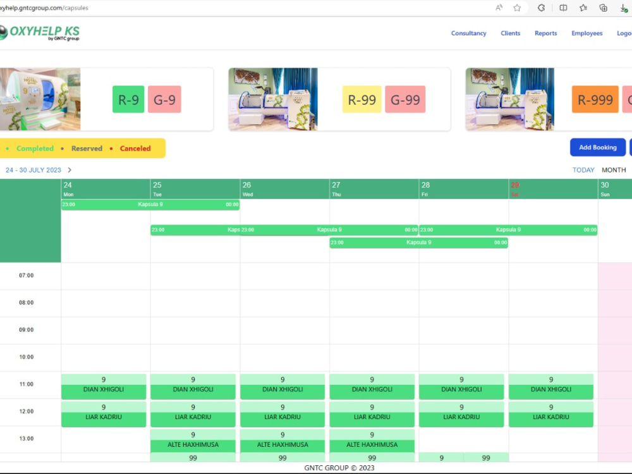Click the 07:00 time row label
The height and width of the screenshot is (474, 632).
26,276
